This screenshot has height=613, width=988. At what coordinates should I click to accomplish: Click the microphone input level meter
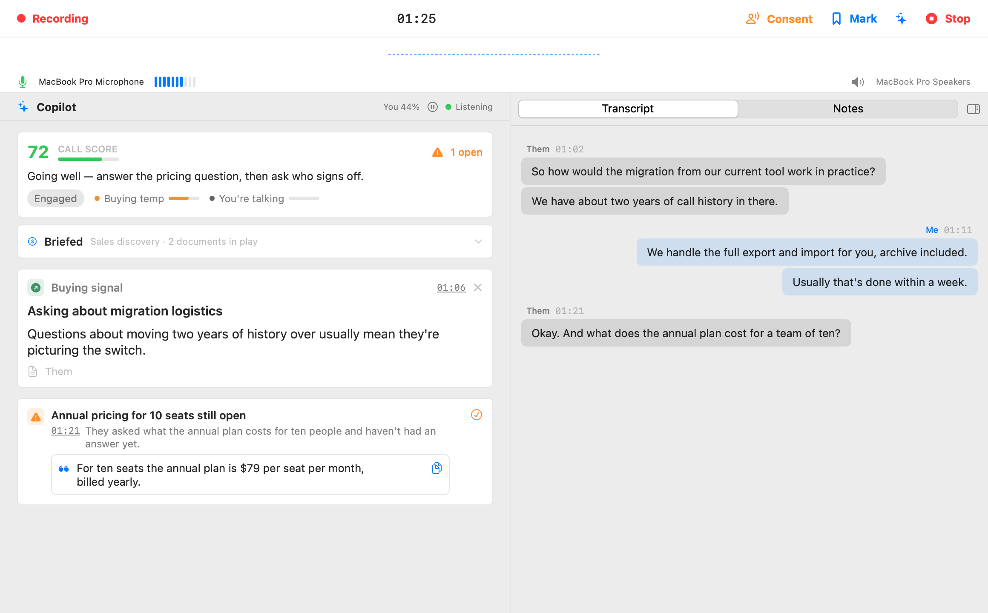point(175,82)
